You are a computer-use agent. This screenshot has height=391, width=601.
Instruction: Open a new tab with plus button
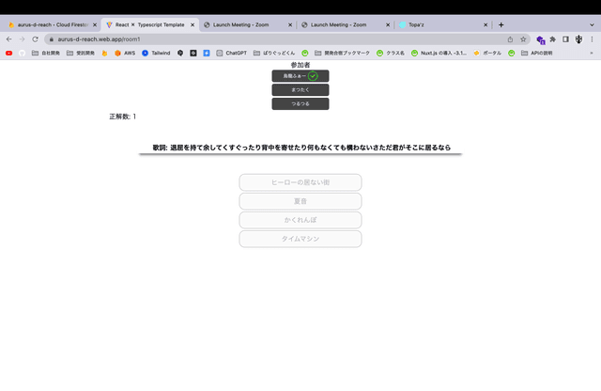(501, 24)
